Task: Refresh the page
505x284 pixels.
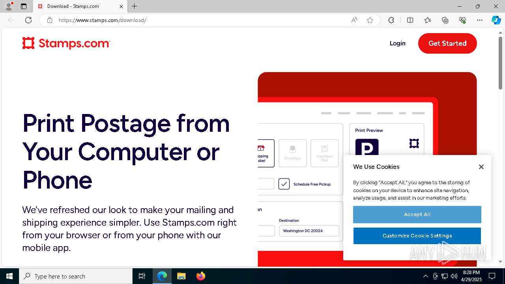Action: [x=28, y=20]
